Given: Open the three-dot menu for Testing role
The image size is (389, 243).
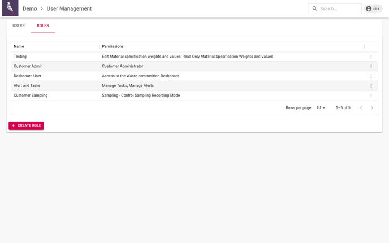Looking at the screenshot, I should [x=371, y=57].
